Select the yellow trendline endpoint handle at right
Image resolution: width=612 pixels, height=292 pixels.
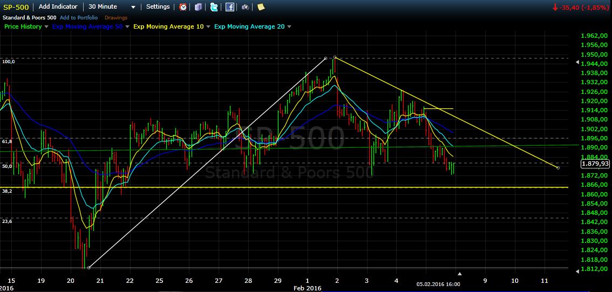click(x=558, y=168)
